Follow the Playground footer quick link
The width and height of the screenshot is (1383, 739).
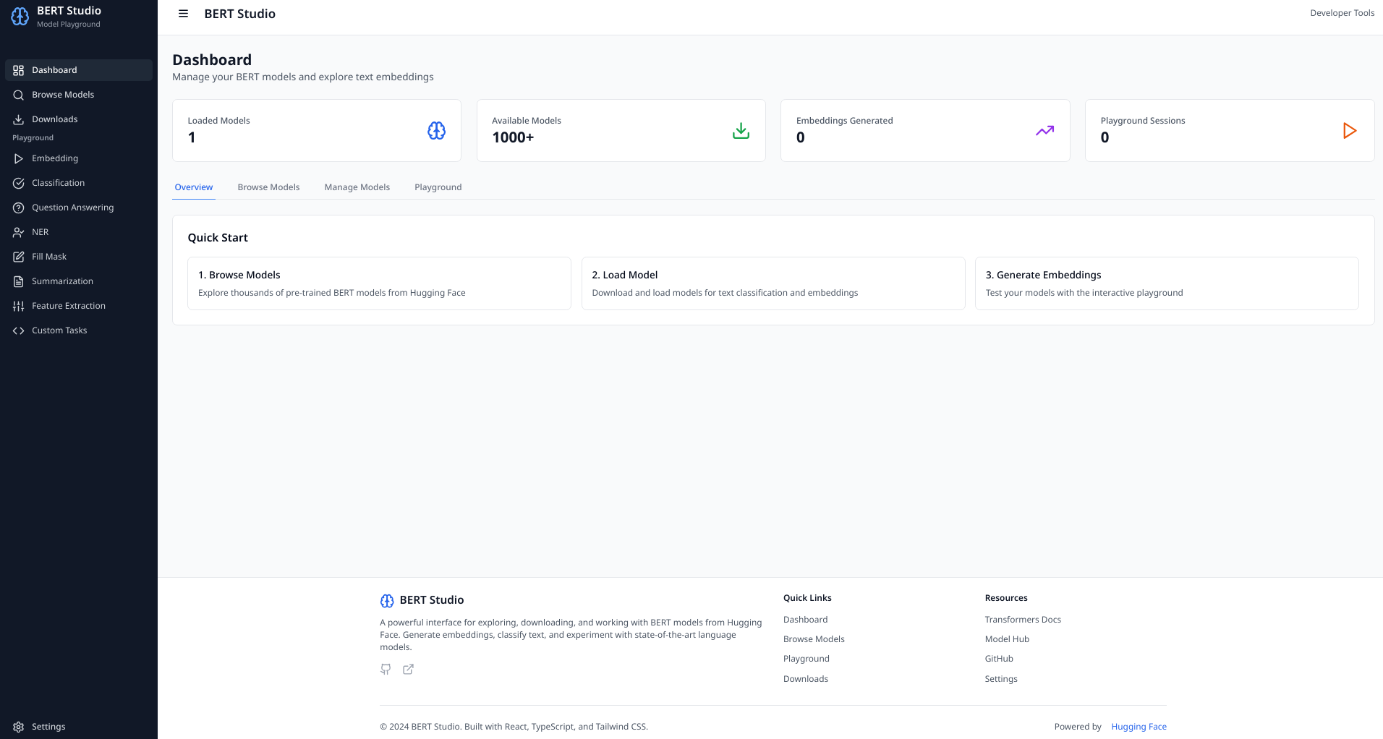click(807, 659)
